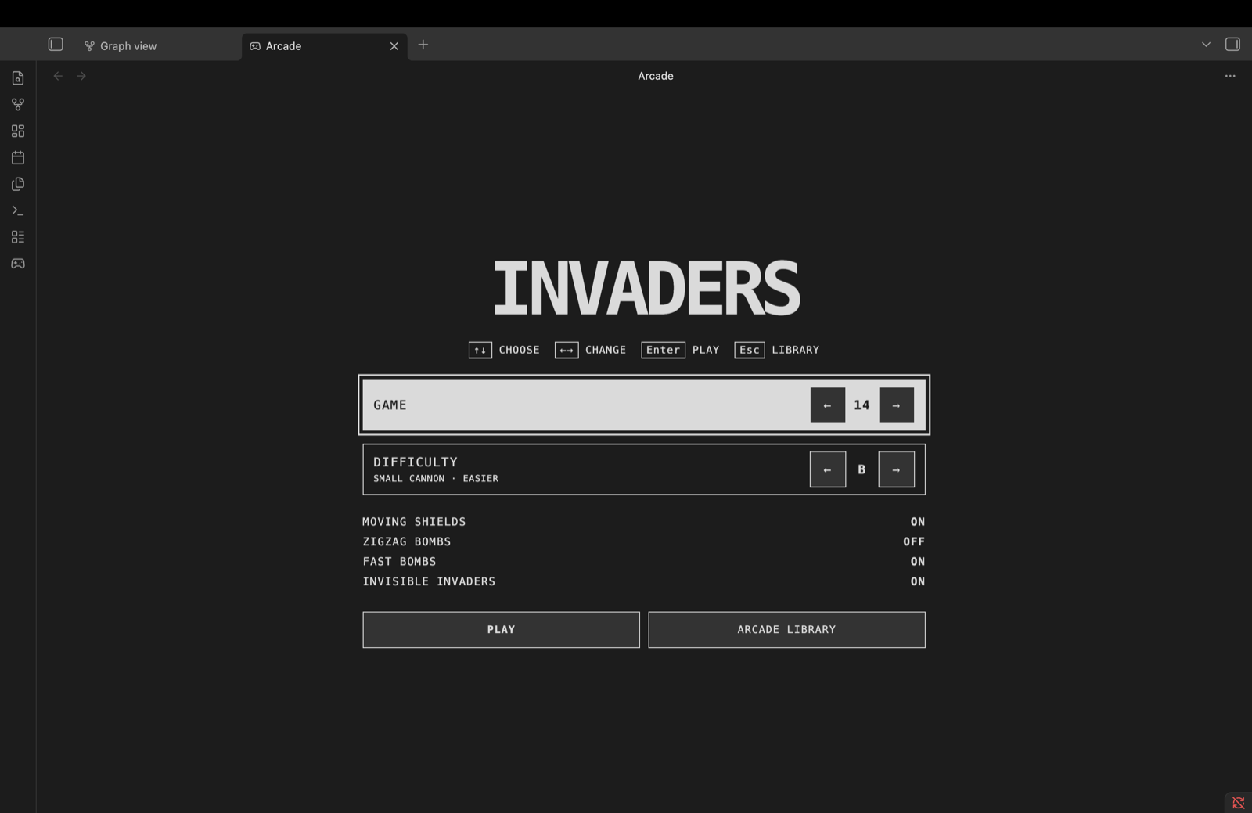The width and height of the screenshot is (1252, 813).
Task: Add a new tab with plus icon
Action: [x=423, y=45]
